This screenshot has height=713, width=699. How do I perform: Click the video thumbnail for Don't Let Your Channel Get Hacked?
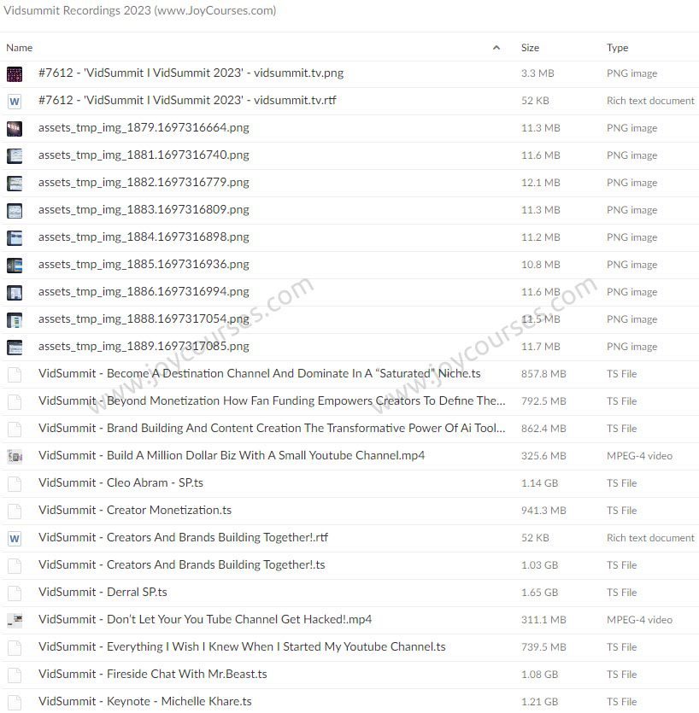pyautogui.click(x=15, y=620)
